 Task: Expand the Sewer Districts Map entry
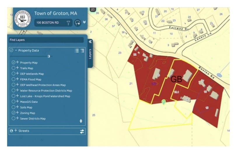(18, 118)
